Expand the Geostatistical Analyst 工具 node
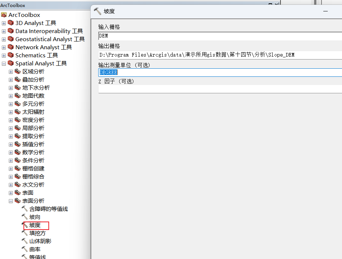 (4, 39)
